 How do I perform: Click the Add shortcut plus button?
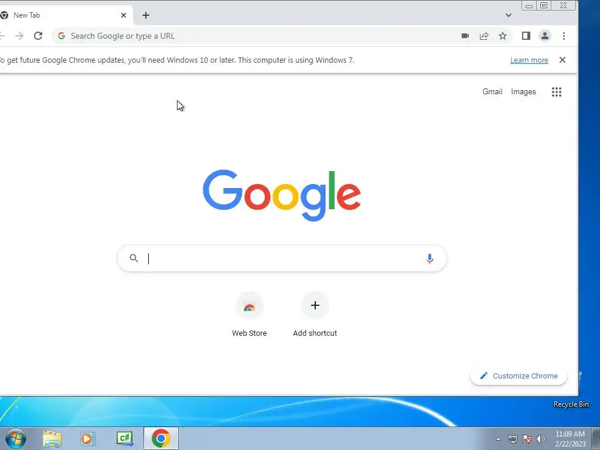315,305
